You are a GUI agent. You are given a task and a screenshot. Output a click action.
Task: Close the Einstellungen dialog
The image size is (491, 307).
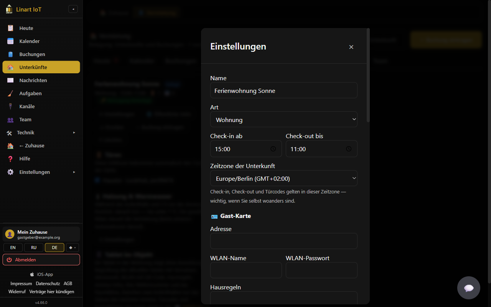(351, 47)
